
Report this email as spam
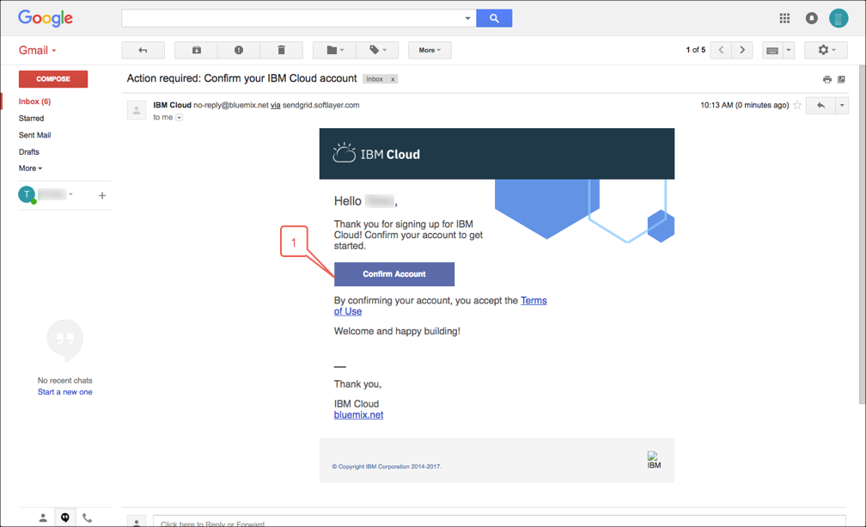239,50
